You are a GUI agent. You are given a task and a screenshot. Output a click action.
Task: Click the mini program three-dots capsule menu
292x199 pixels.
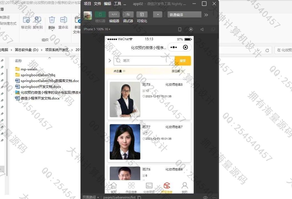point(174,47)
